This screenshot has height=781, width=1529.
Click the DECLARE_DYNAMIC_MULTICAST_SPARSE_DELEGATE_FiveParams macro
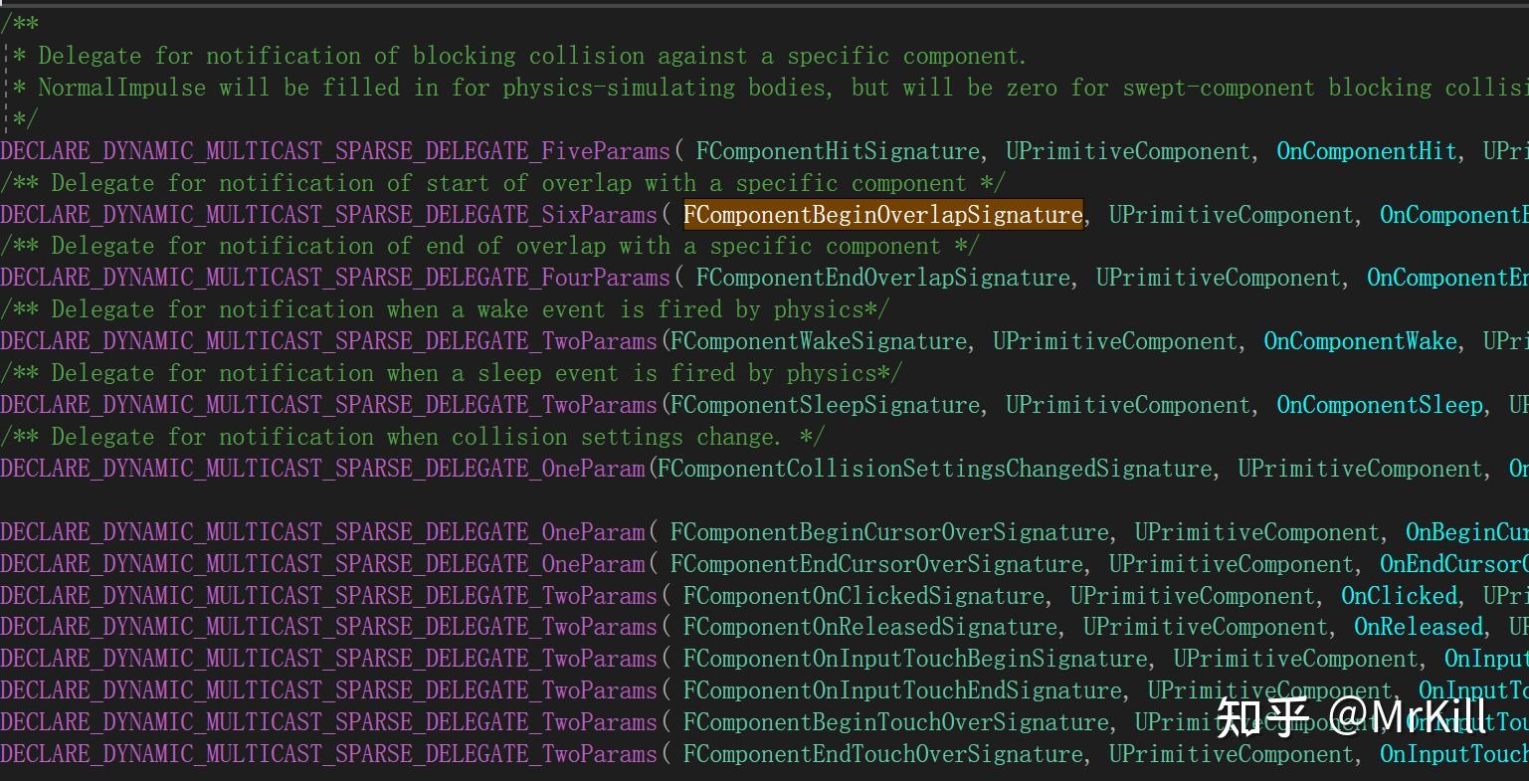(335, 151)
